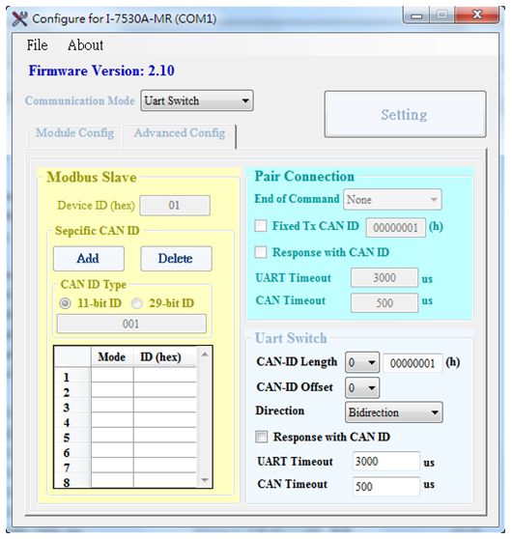
Task: Open the About menu
Action: (85, 45)
